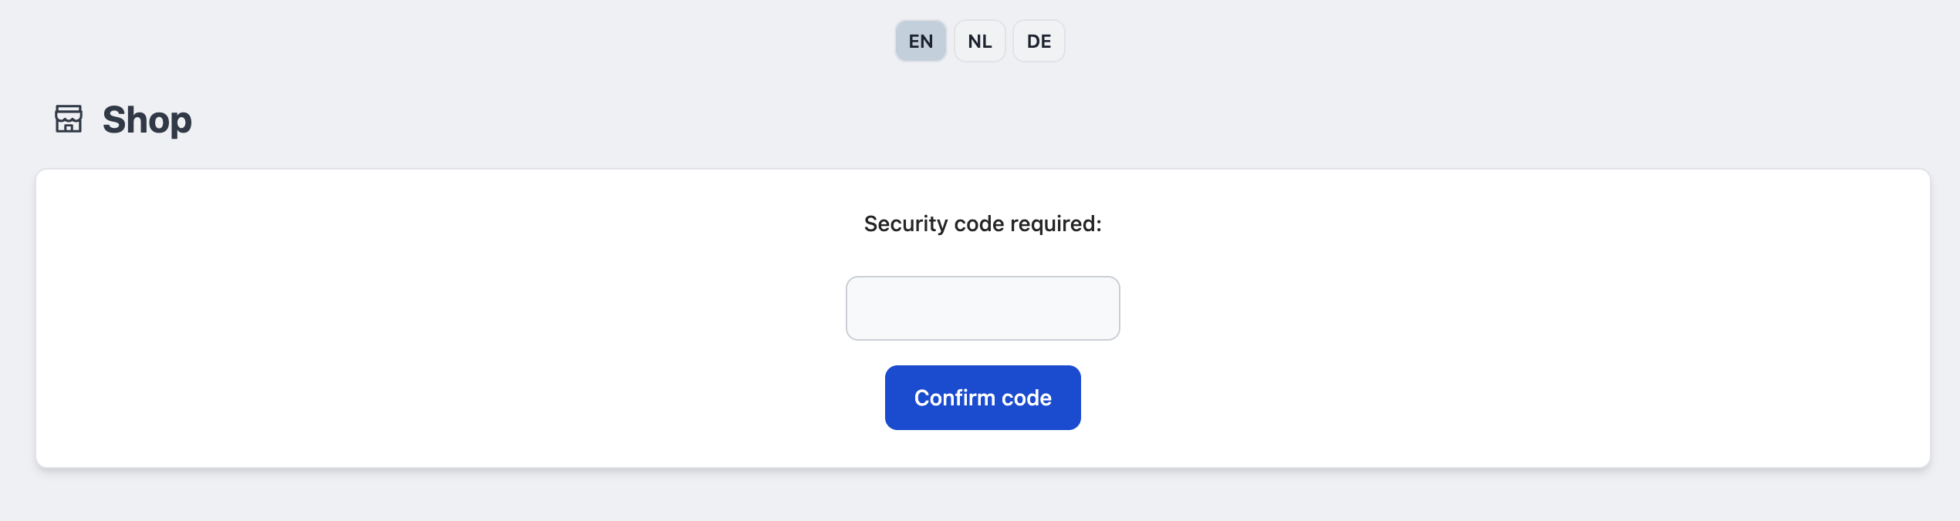Image resolution: width=1960 pixels, height=521 pixels.
Task: Select the Dutch language option
Action: pos(979,40)
